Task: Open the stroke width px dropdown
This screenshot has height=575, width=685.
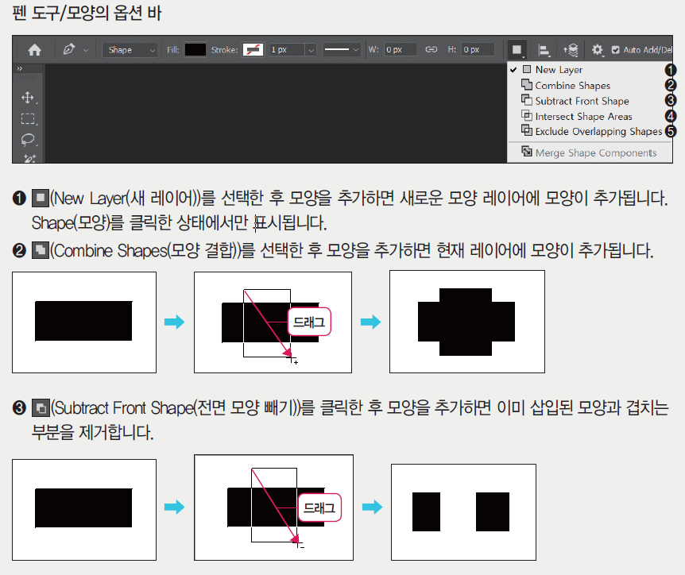Action: tap(311, 49)
